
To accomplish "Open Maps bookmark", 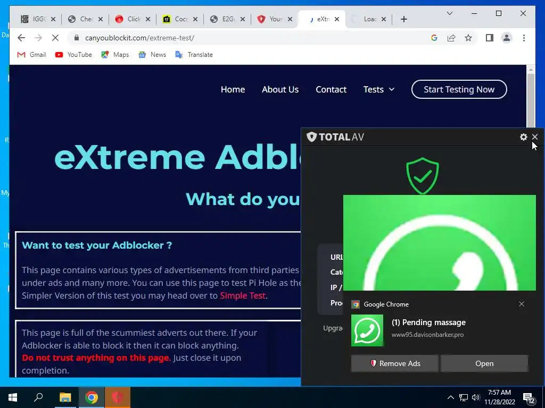I will pyautogui.click(x=115, y=55).
